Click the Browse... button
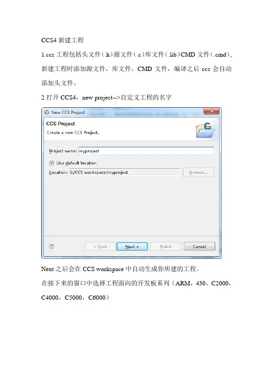 (x=198, y=172)
